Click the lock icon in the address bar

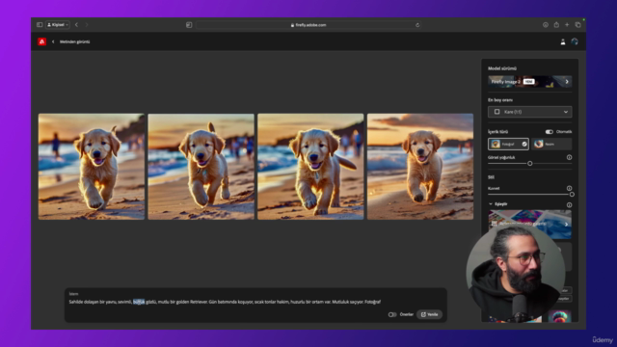coord(292,25)
